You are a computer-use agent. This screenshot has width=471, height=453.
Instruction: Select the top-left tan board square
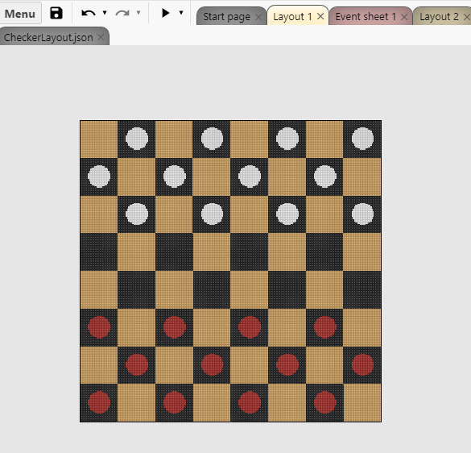(x=99, y=139)
